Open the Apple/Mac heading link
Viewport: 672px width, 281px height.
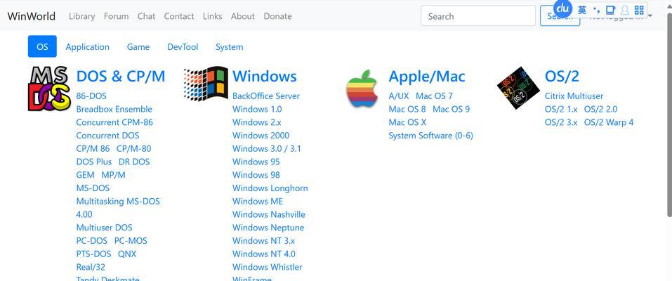coord(427,77)
